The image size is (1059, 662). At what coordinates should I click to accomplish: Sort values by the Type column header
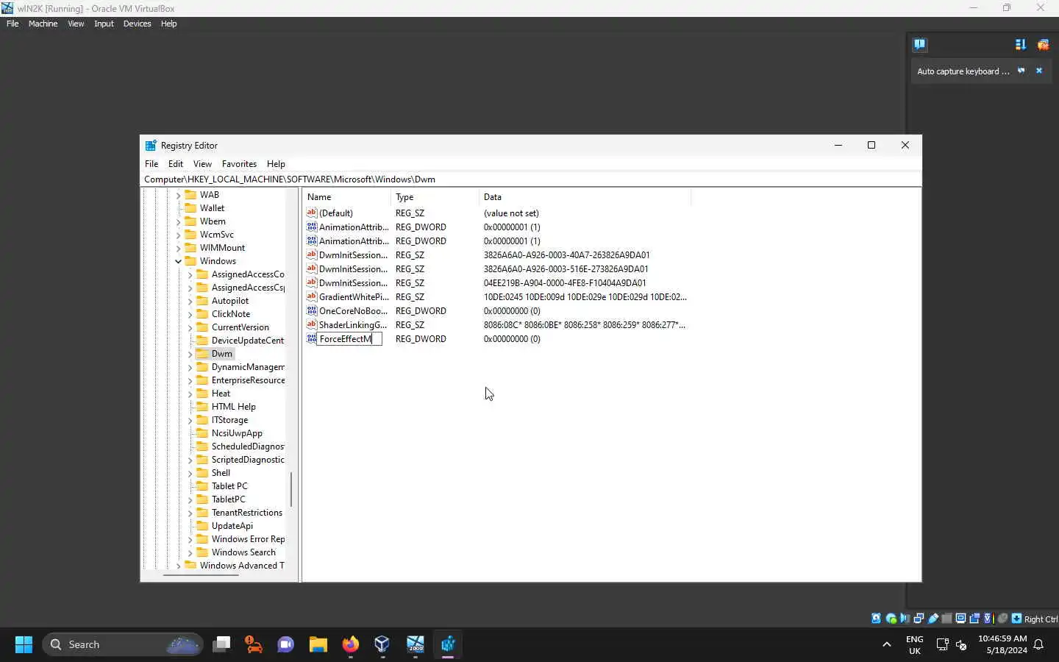[435, 197]
